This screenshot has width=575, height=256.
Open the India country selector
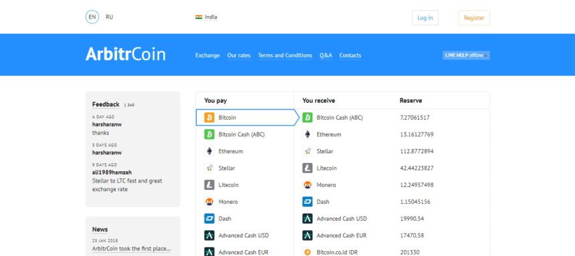click(211, 17)
